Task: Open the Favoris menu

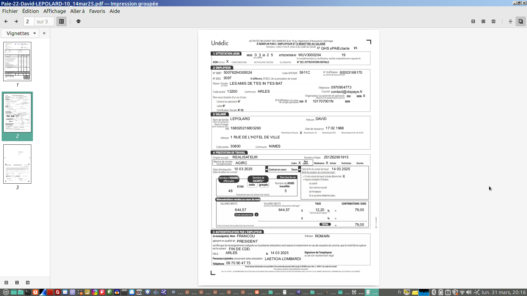Action: pyautogui.click(x=97, y=11)
